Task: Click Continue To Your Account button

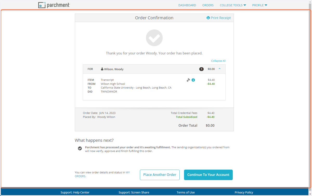Action: pos(208,175)
